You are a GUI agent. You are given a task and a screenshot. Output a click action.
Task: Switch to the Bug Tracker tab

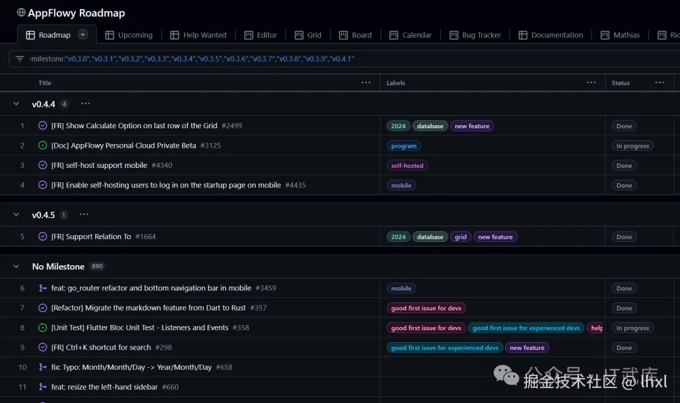[x=475, y=35]
